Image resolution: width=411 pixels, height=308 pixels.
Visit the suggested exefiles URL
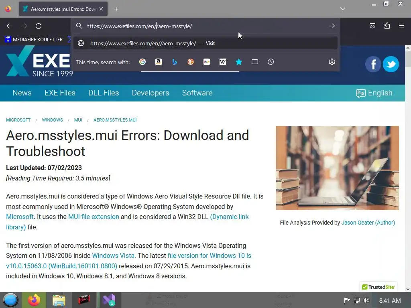(x=205, y=43)
